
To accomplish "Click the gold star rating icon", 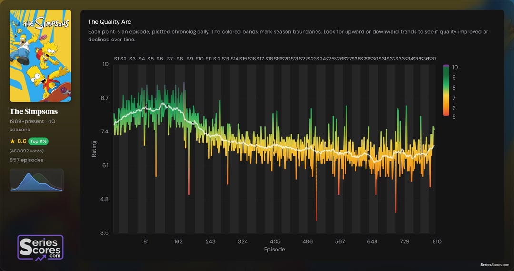I will tap(12, 141).
